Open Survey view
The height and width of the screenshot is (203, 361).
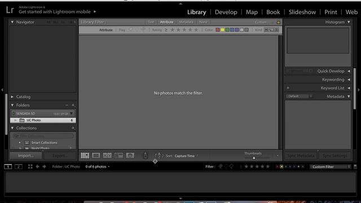tap(118, 156)
